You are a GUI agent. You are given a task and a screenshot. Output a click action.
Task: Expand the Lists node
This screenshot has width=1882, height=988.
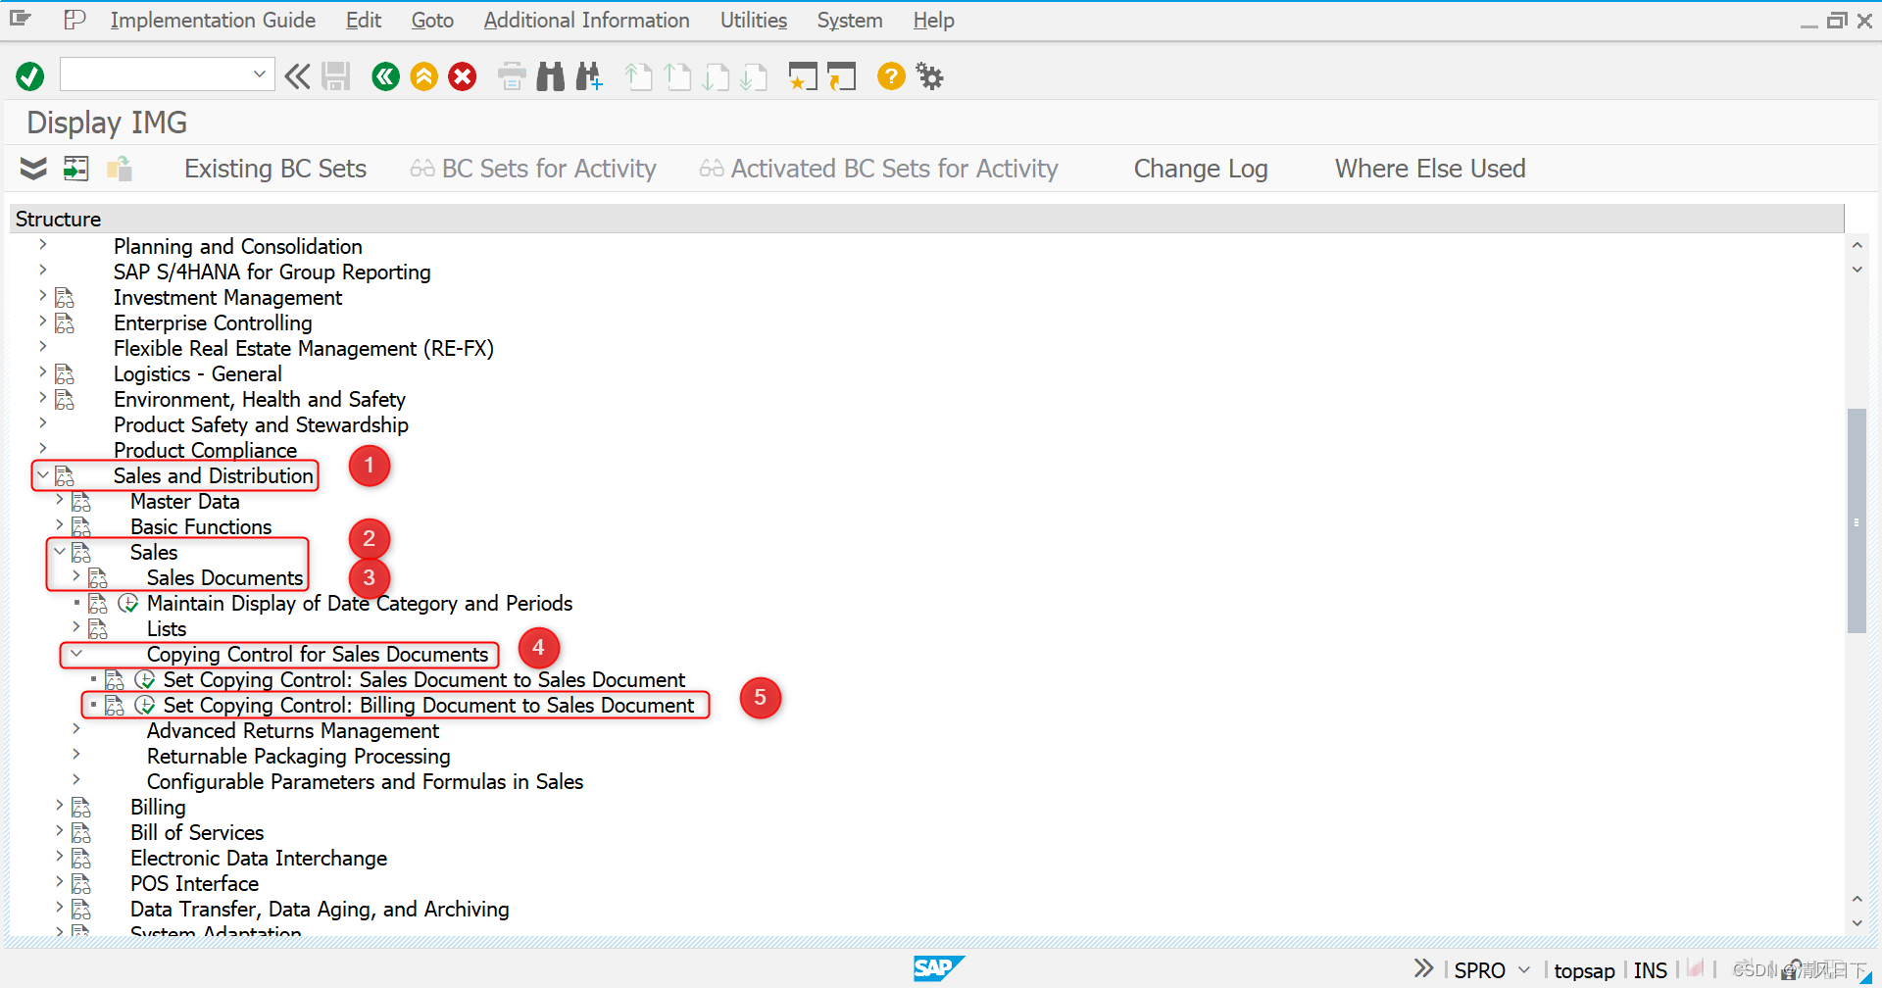click(76, 627)
